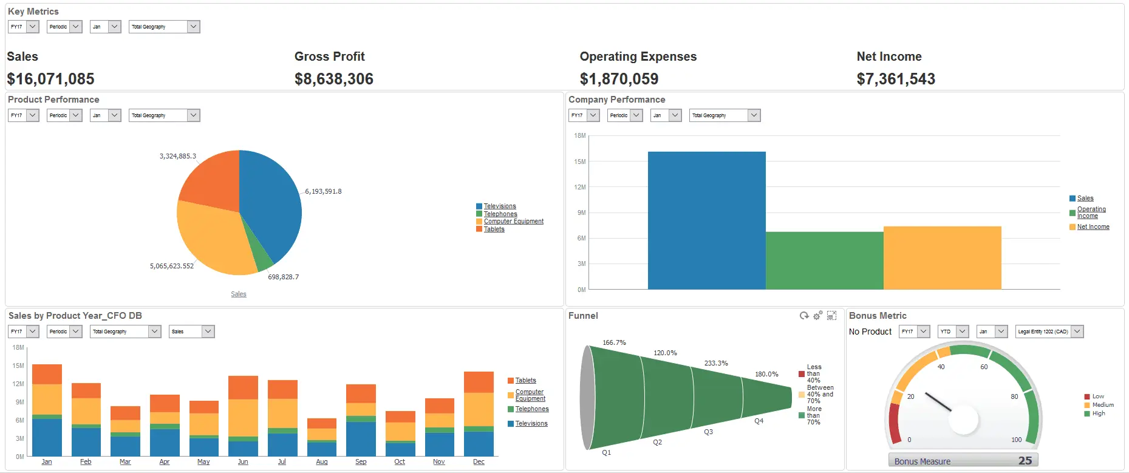
Task: Click red Low swatch in gauge legend
Action: pos(1087,396)
